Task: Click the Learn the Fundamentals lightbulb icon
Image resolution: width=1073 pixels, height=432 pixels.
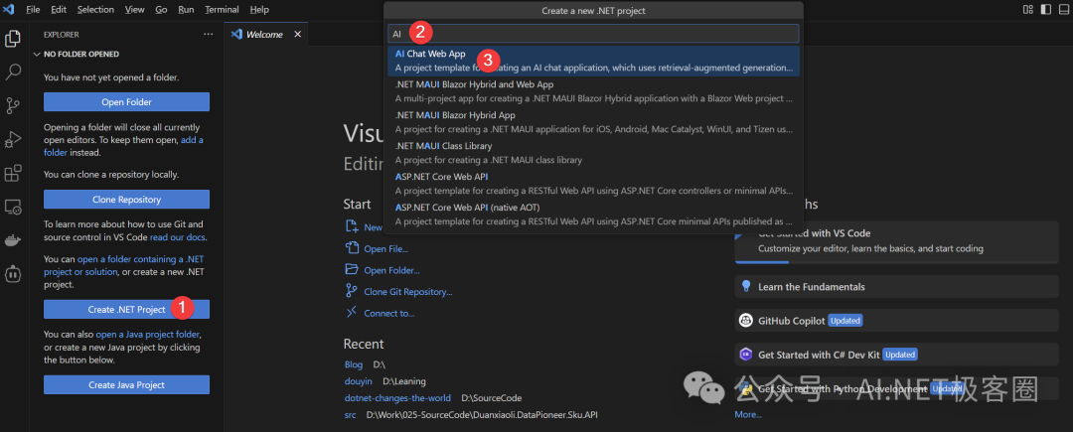Action: pos(746,286)
